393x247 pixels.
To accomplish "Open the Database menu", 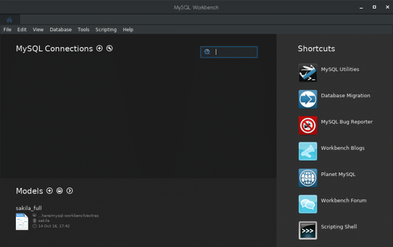I will [x=60, y=30].
